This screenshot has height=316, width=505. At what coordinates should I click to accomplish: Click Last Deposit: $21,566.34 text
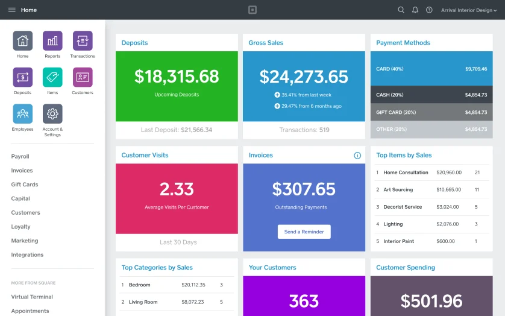(177, 130)
